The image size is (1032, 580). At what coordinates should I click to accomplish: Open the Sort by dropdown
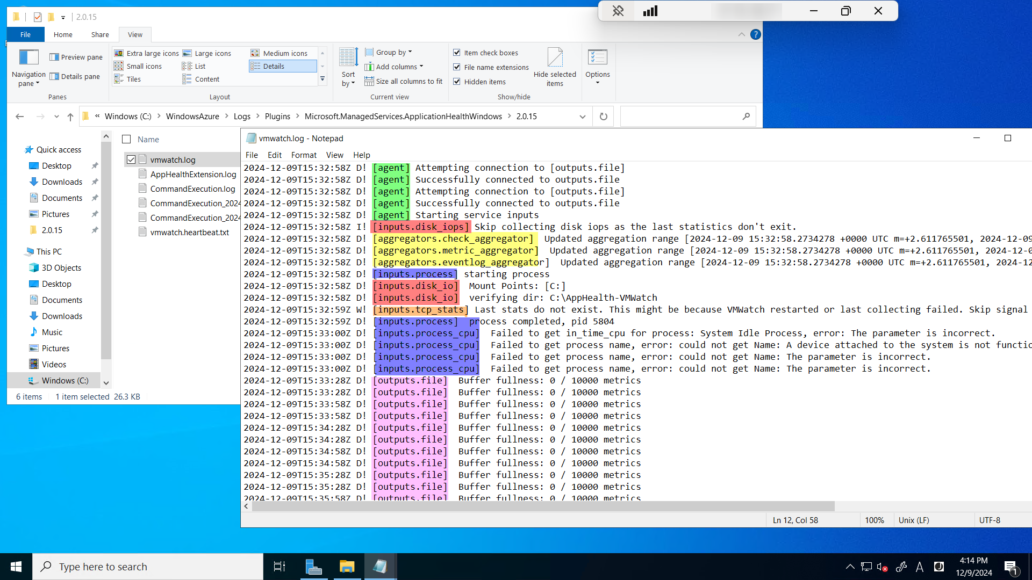348,68
